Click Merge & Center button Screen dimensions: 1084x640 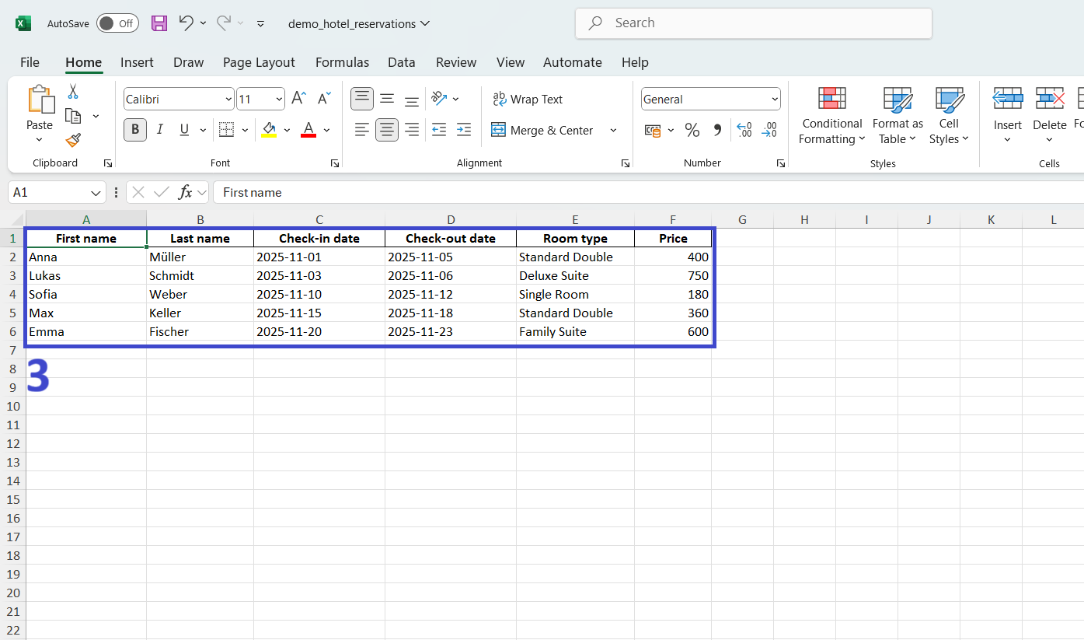click(x=542, y=130)
